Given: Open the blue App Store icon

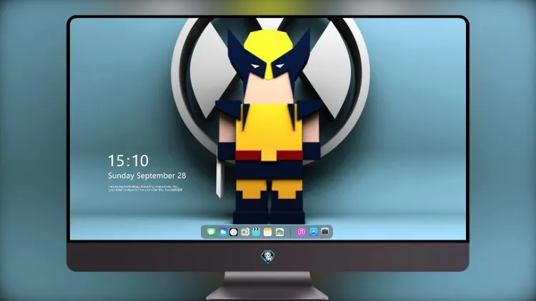Looking at the screenshot, I should pos(314,232).
